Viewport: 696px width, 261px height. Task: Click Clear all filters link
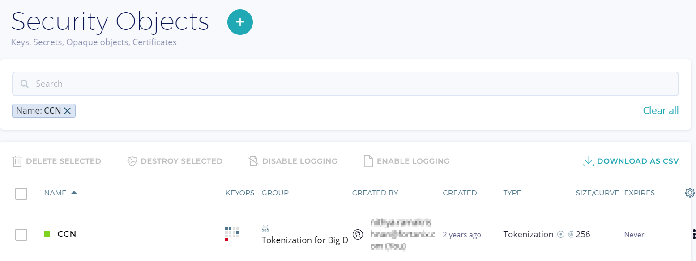(661, 110)
